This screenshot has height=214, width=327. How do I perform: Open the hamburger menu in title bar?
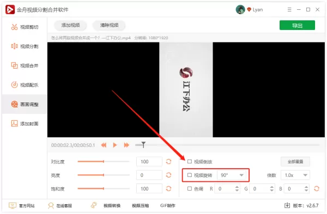pos(289,10)
